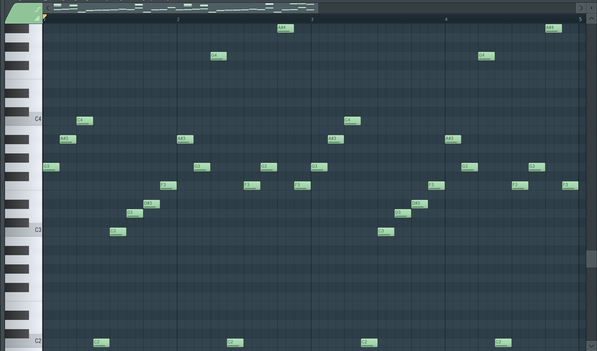Select the C3 note in bar 3
The width and height of the screenshot is (597, 351).
tap(386, 232)
